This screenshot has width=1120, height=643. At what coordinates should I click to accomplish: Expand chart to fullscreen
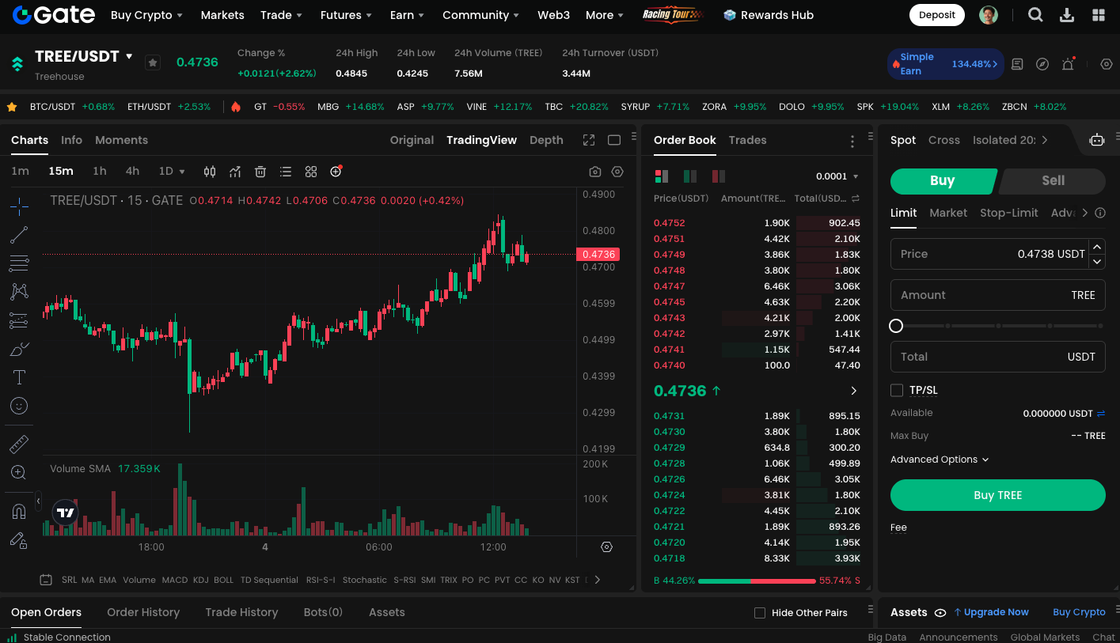pyautogui.click(x=589, y=140)
